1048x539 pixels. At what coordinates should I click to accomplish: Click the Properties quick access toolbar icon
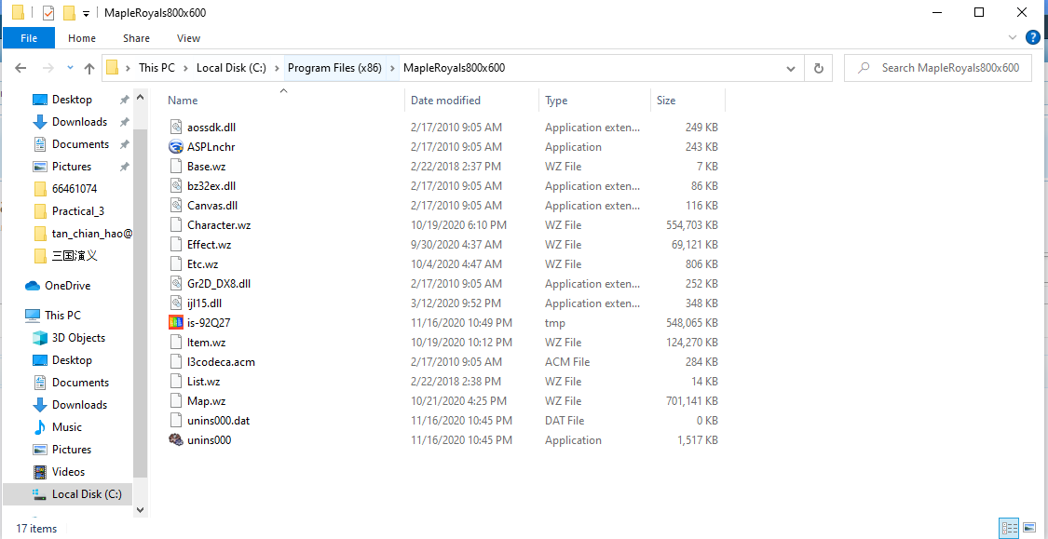pos(48,13)
